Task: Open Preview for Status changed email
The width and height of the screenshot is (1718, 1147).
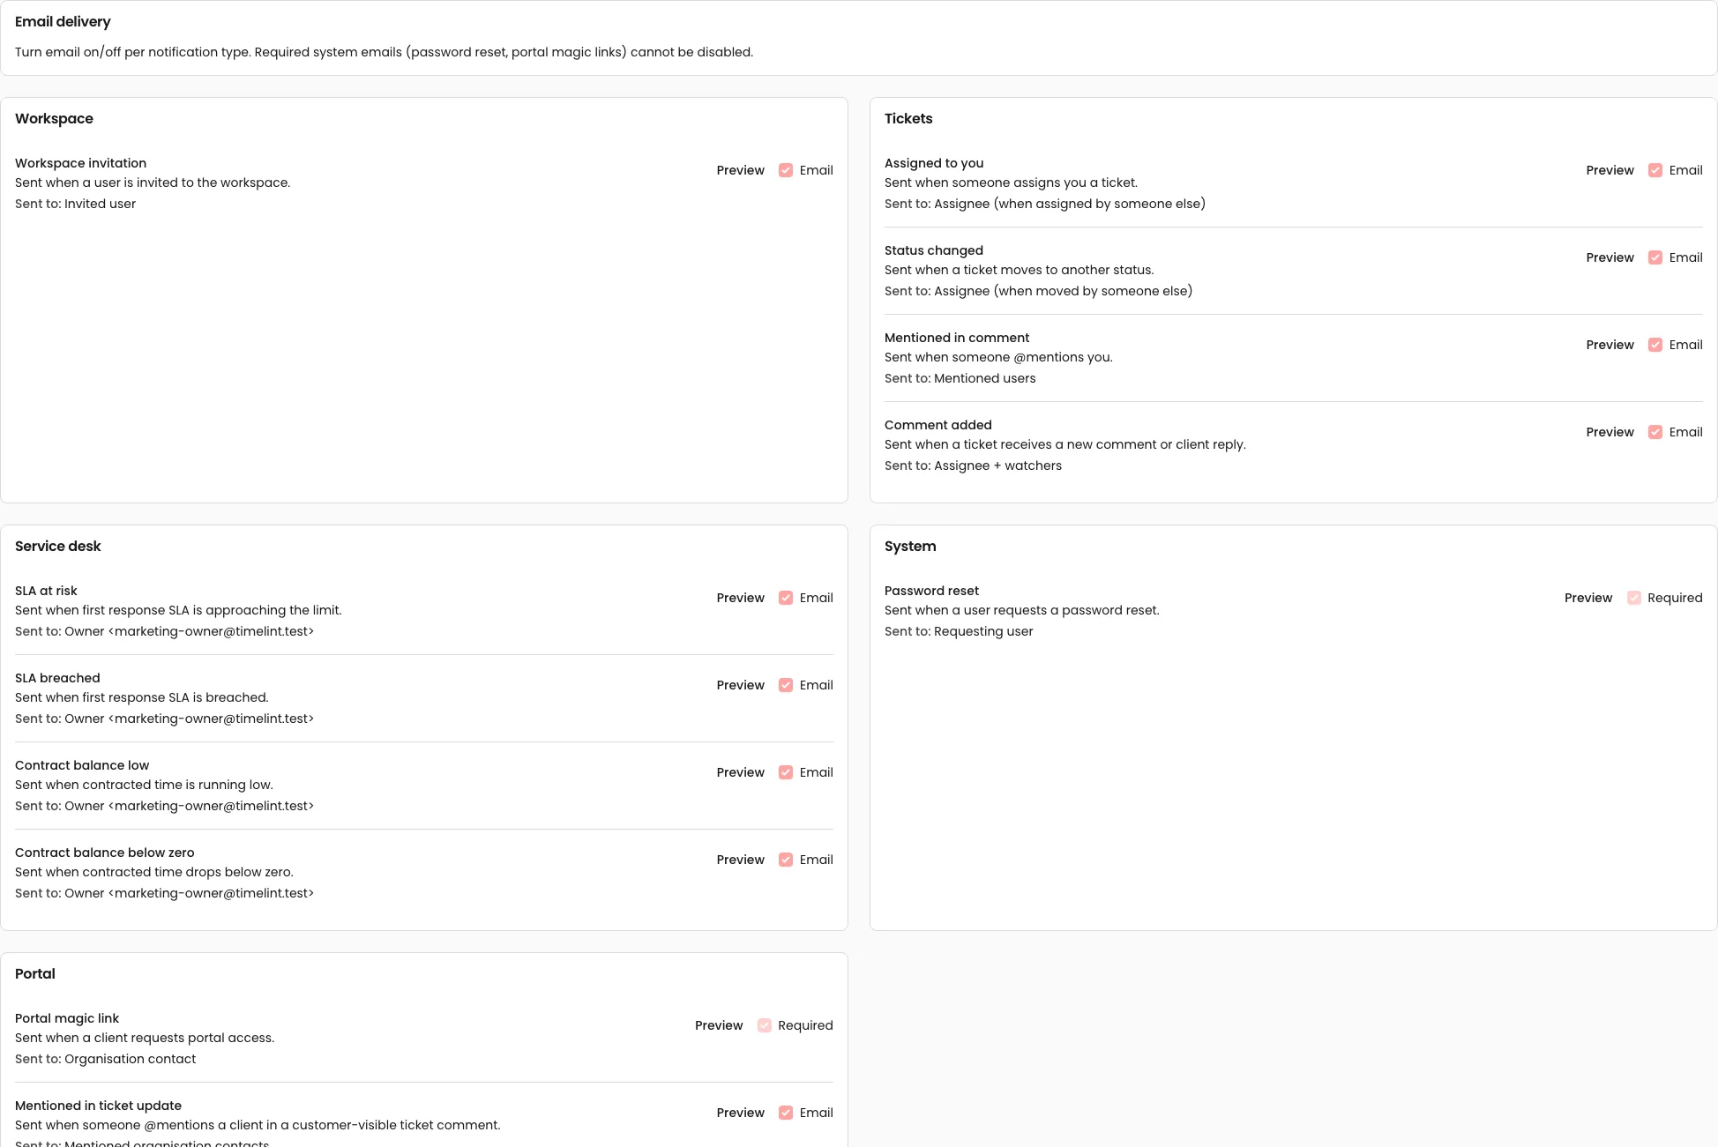Action: pos(1610,257)
